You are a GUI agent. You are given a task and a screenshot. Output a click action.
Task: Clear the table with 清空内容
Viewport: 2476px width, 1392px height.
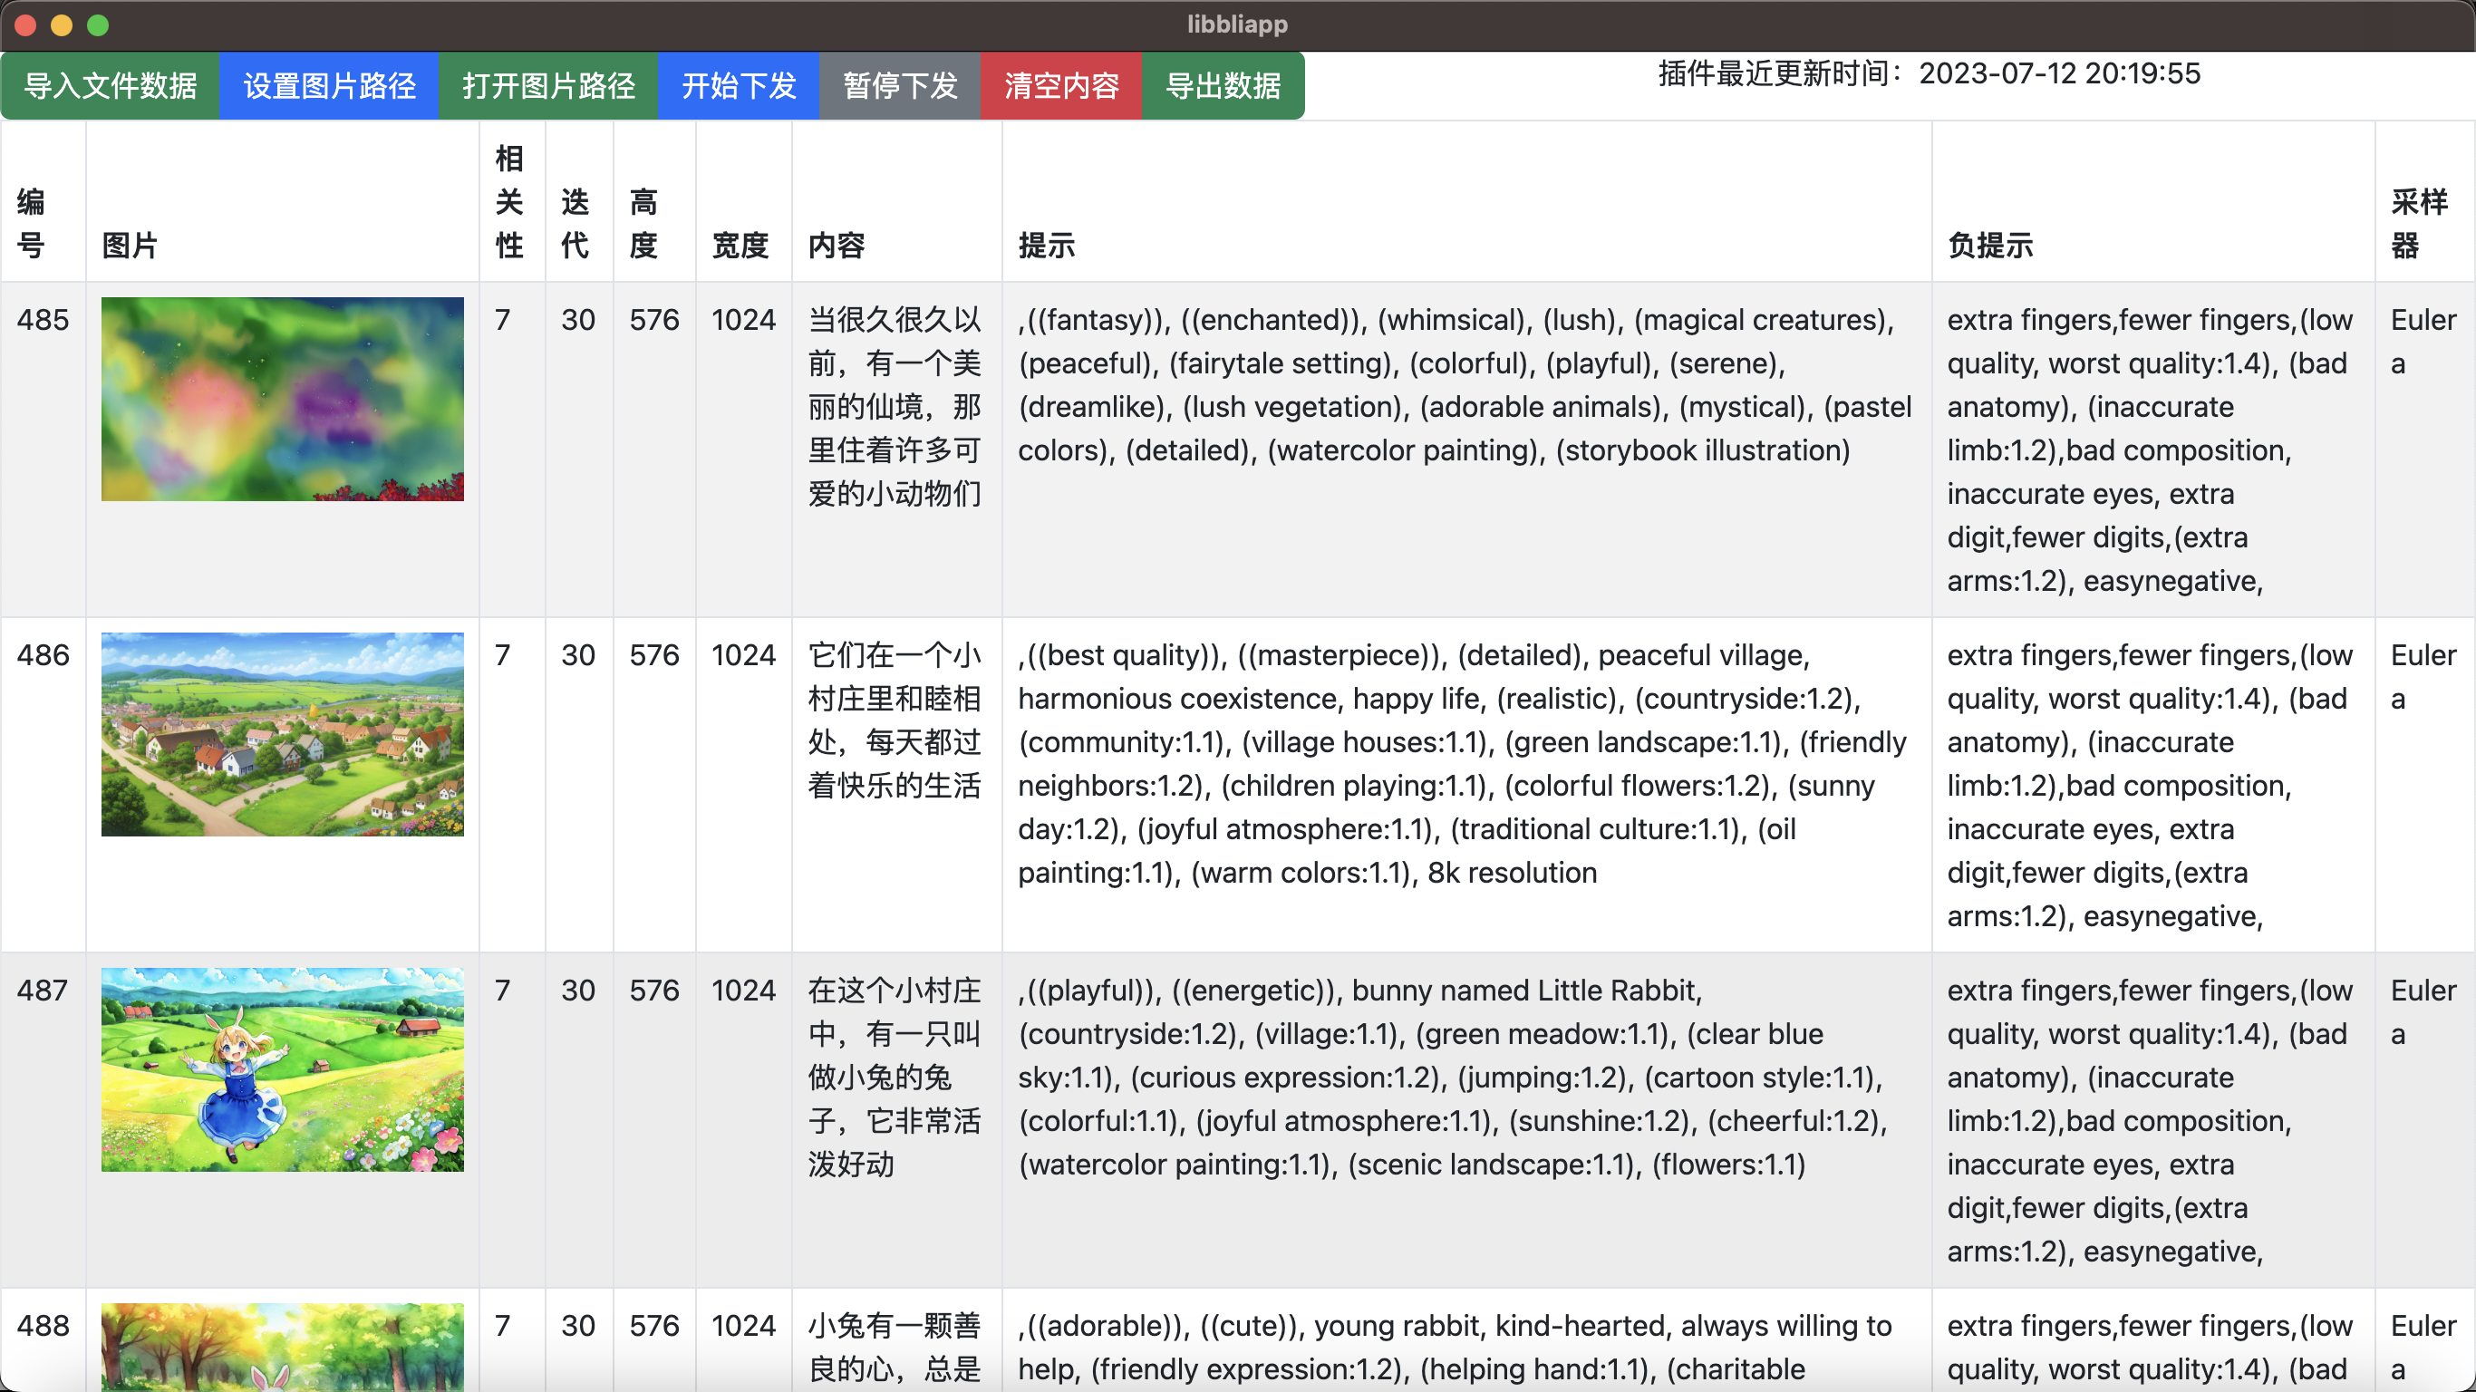(1061, 85)
